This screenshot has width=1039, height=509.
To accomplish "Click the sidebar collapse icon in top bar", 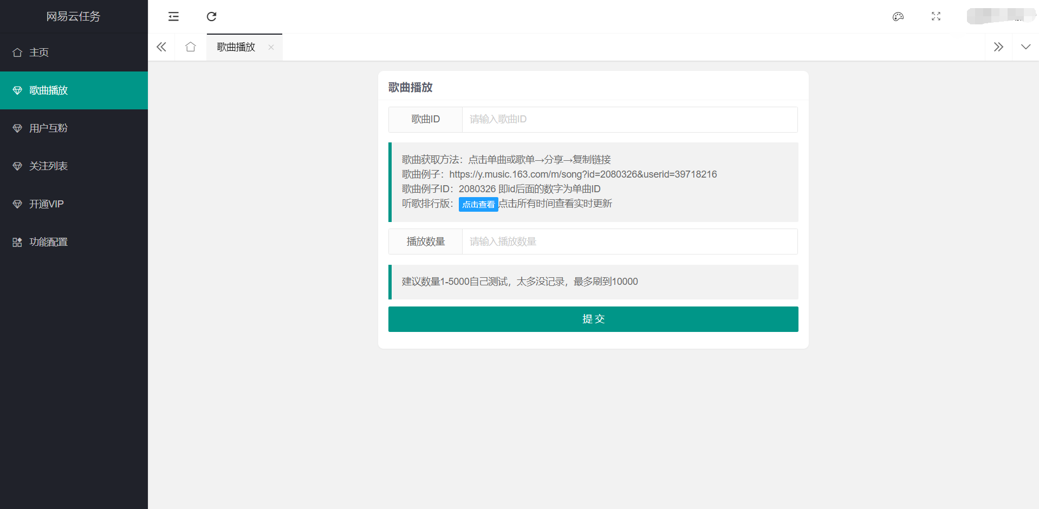I will pos(173,16).
